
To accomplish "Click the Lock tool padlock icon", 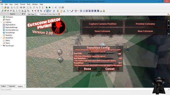I will 61,11.
